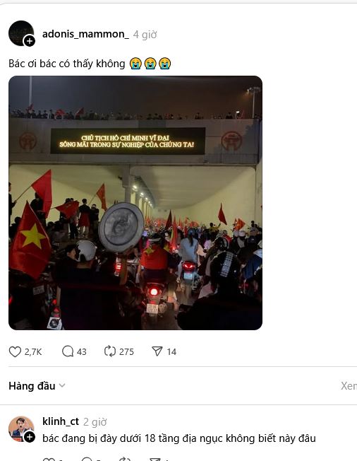Open adonis_mammon_ profile from username
This screenshot has width=357, height=461.
85,34
